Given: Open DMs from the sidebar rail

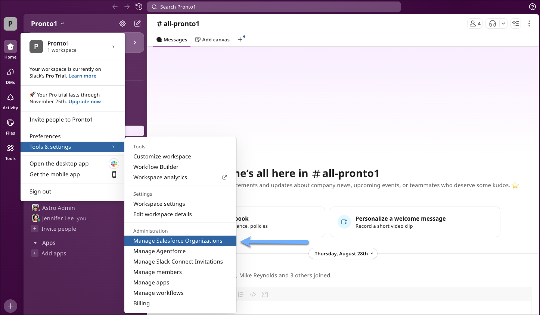Looking at the screenshot, I should 10,74.
